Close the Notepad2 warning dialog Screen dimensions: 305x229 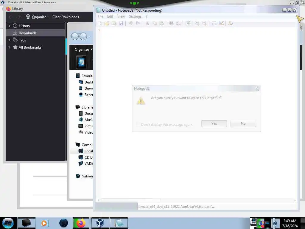(x=257, y=88)
